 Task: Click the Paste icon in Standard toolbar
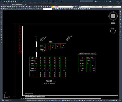coord(18,7)
